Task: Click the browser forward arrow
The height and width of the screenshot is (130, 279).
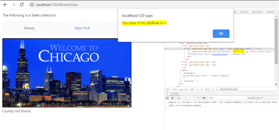Action: [x=13, y=5]
